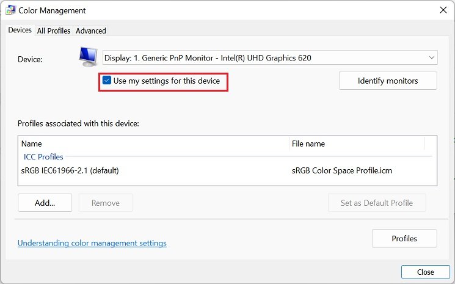
Task: Click the sRGB Color Space Profile.icm file name
Action: click(341, 170)
